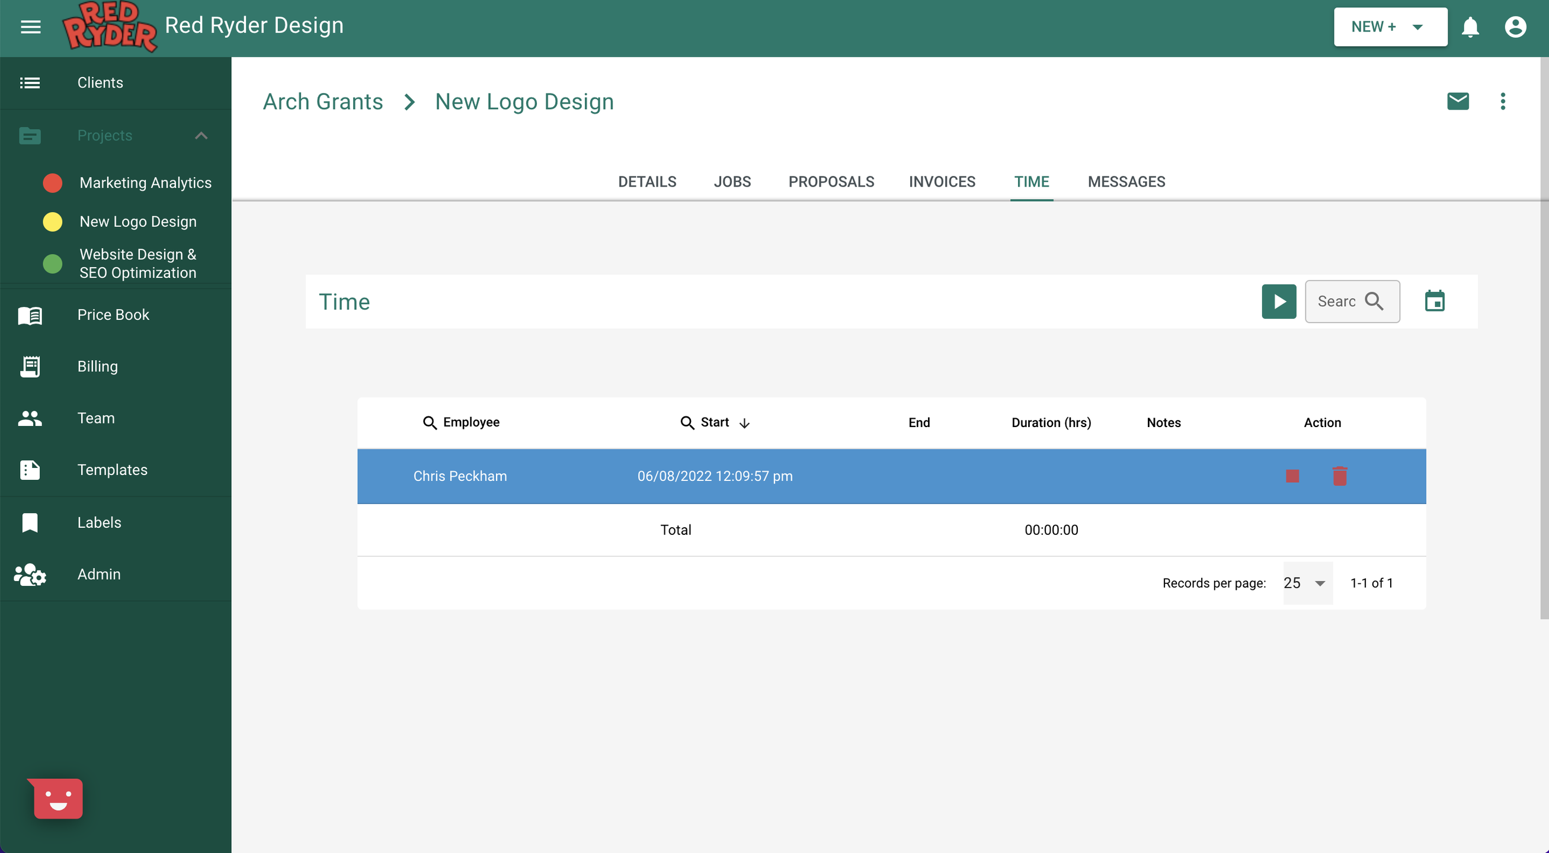Change the records per page dropdown

[x=1307, y=583]
